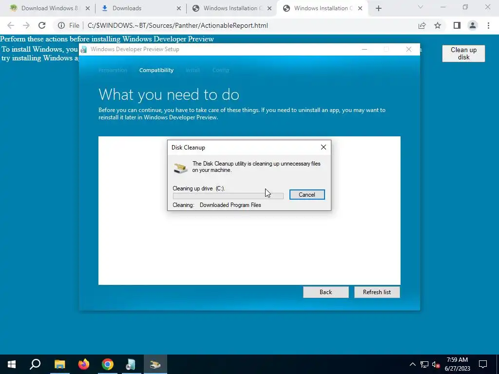Open File Explorer from the taskbar

pyautogui.click(x=59, y=364)
